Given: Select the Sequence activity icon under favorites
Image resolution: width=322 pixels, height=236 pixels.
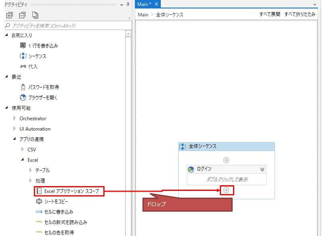Looking at the screenshot, I should (x=24, y=56).
